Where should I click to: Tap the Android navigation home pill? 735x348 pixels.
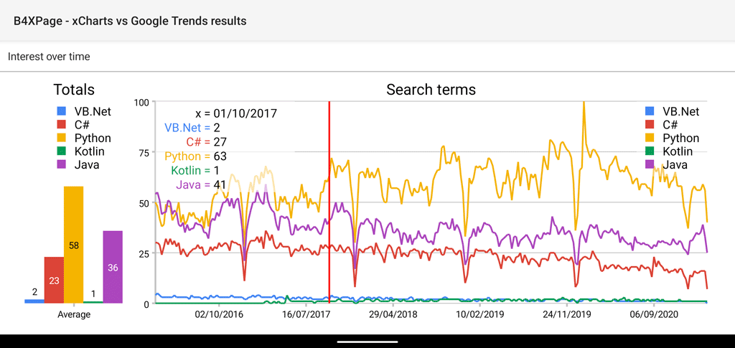point(367,341)
